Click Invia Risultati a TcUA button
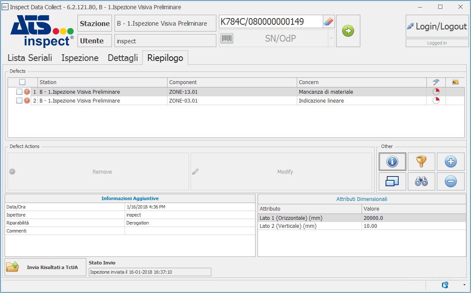 [x=45, y=267]
